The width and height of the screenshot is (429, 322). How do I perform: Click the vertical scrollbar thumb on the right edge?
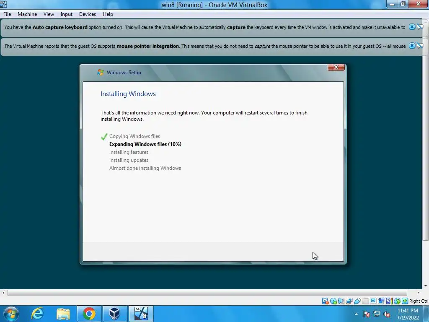pos(426,134)
